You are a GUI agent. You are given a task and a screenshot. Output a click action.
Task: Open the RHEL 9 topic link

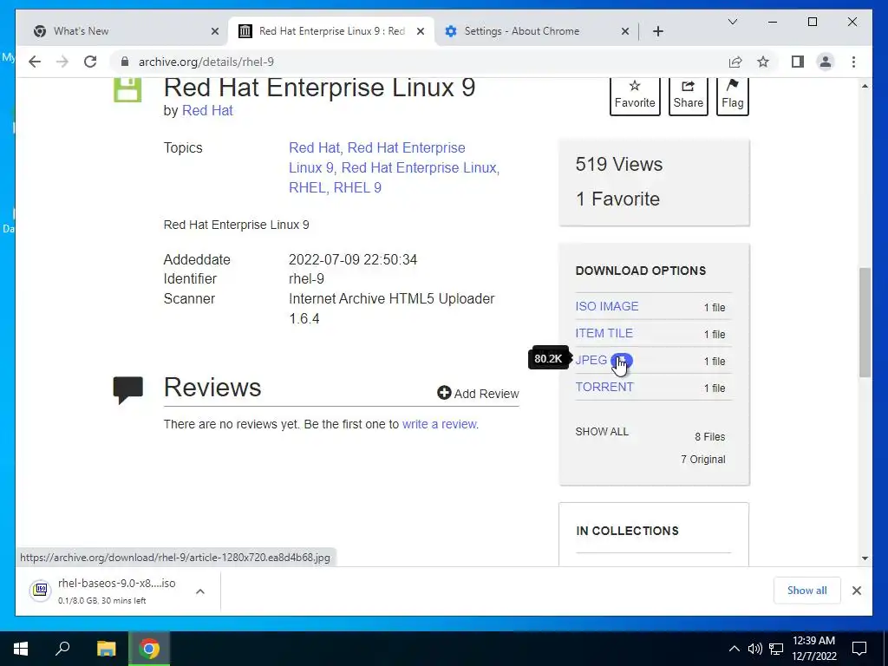coord(357,187)
